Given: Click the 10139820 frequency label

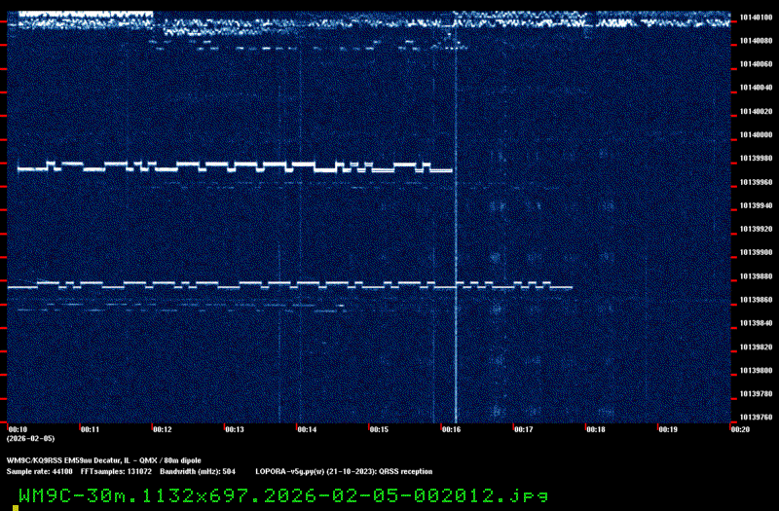Looking at the screenshot, I should (757, 347).
